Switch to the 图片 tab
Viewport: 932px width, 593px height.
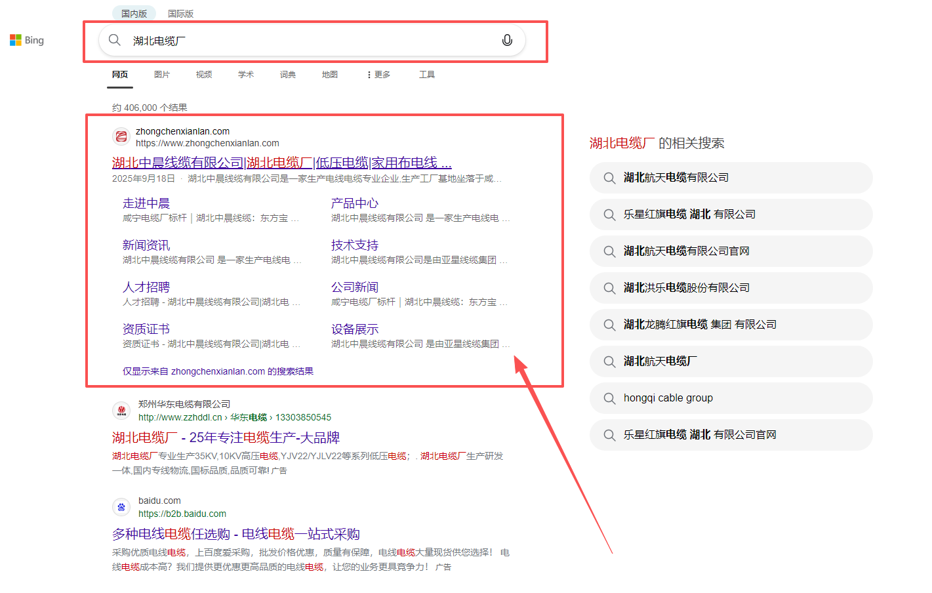(x=162, y=74)
